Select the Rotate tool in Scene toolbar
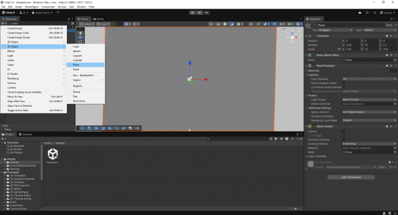 click(x=80, y=42)
